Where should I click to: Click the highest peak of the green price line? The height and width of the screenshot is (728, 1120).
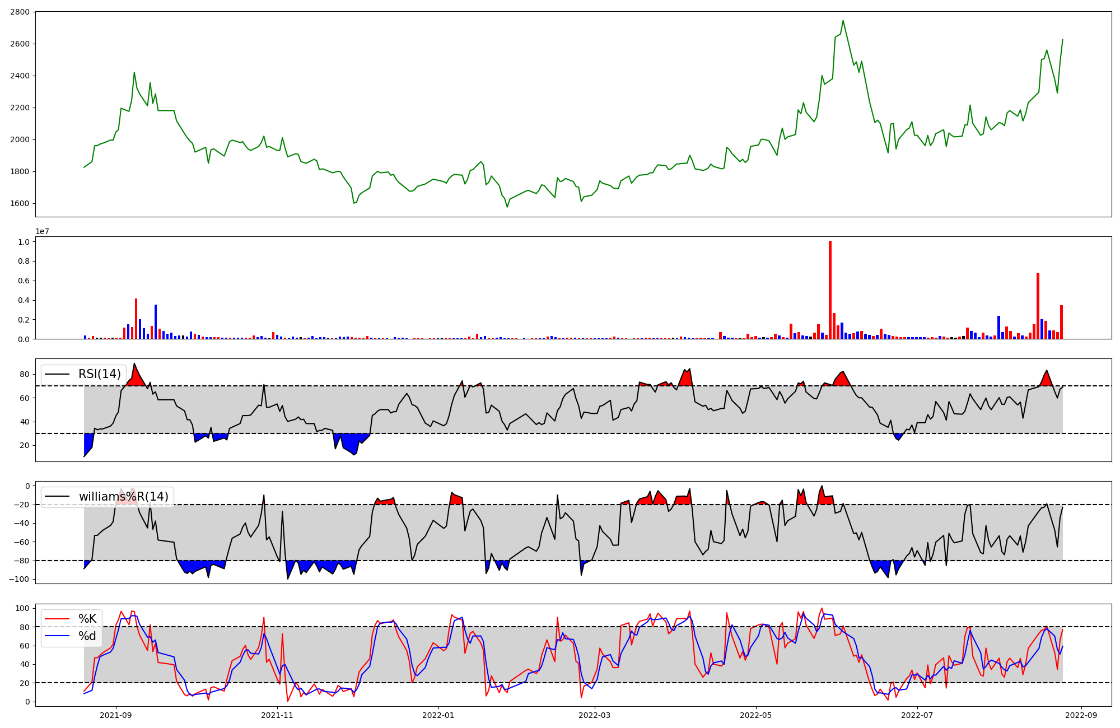(843, 21)
